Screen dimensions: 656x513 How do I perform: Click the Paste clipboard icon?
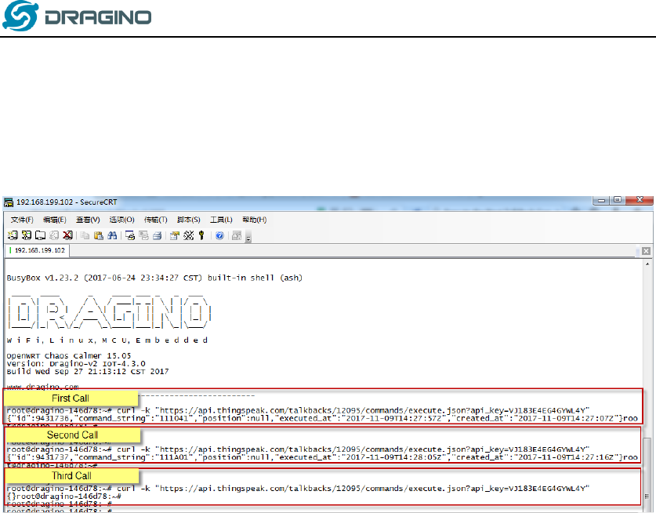point(99,235)
